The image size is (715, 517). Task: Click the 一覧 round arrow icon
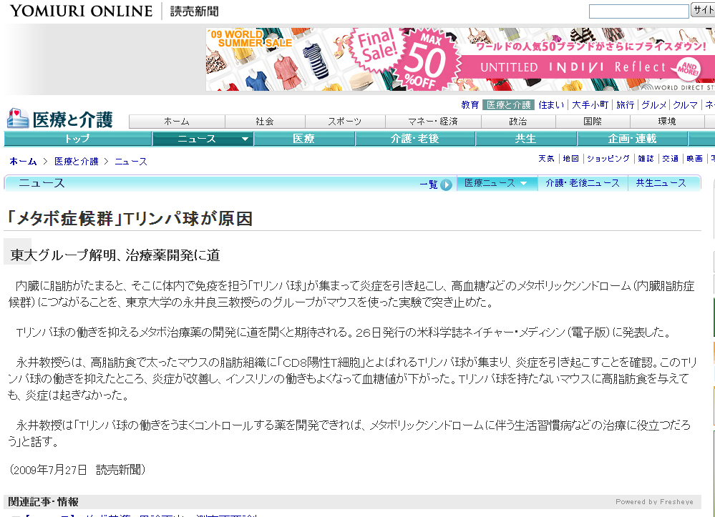click(446, 184)
